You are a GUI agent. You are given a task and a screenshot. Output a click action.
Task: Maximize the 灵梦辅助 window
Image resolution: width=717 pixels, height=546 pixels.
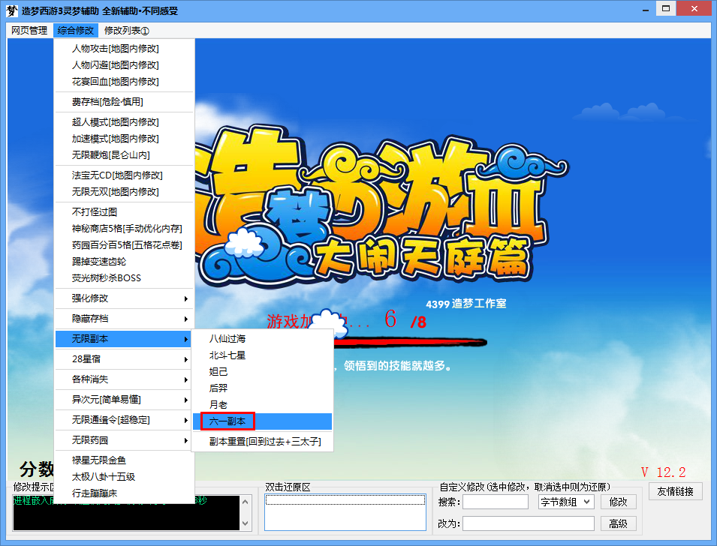666,9
